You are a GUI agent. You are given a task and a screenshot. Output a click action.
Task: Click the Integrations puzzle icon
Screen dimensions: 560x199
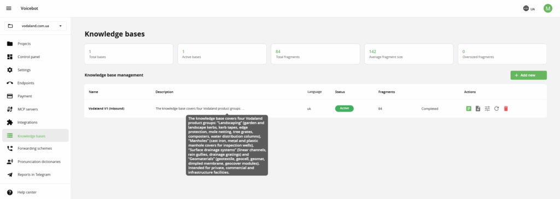(10, 122)
